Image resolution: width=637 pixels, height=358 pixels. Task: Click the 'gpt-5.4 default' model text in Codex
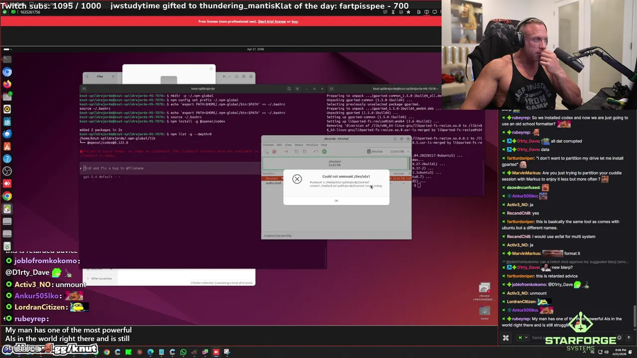point(98,177)
